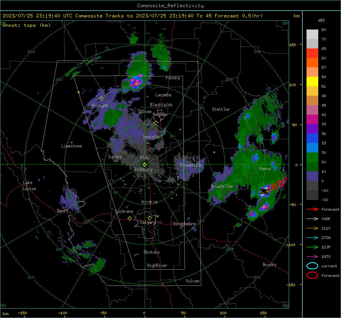The height and width of the screenshot is (318, 341).
Task: Click the red forecast arrow in legend
Action: point(312,209)
